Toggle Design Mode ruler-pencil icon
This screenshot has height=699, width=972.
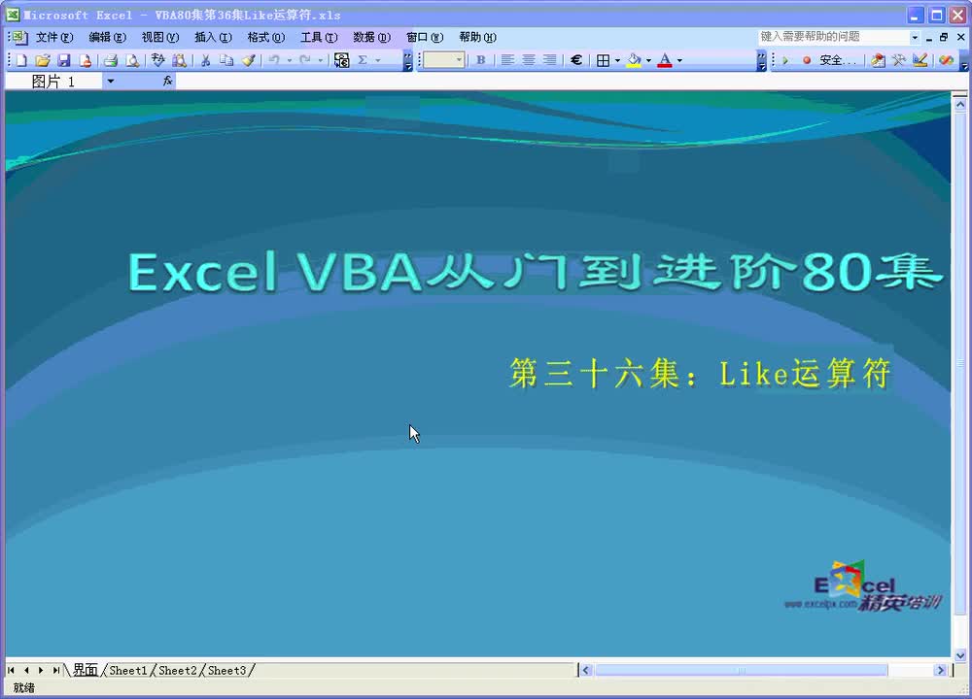click(920, 60)
